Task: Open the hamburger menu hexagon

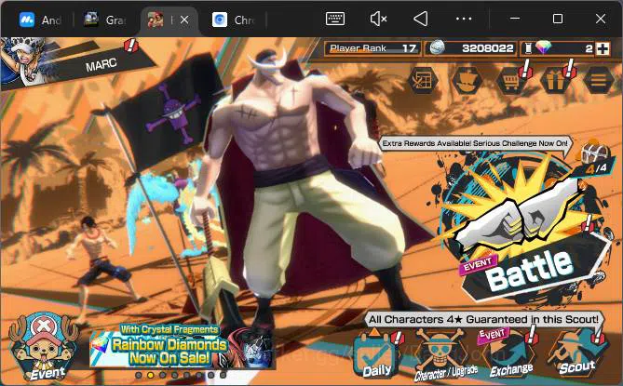Action: coord(599,81)
